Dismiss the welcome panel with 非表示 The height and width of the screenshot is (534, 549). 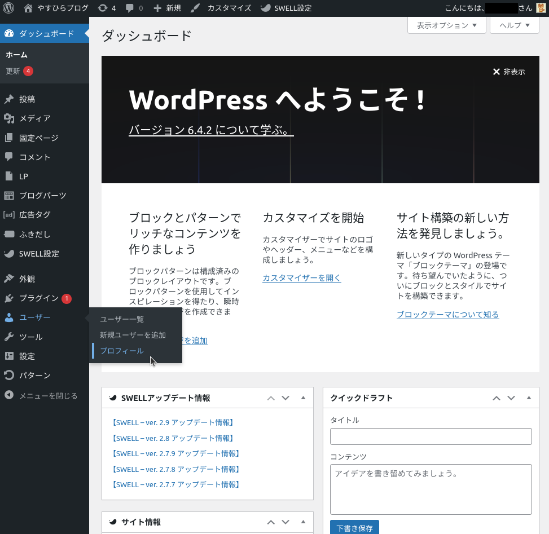508,72
